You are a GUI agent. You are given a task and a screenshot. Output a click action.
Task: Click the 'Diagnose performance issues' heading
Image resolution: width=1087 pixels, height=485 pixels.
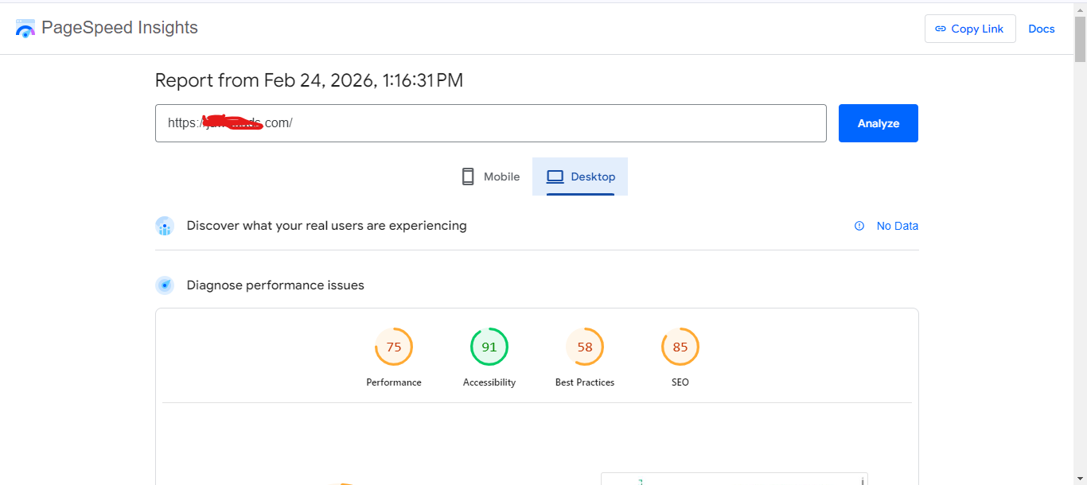[x=275, y=285]
